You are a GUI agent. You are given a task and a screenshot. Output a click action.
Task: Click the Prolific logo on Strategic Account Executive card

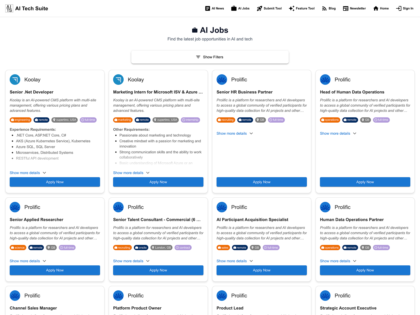(x=325, y=296)
